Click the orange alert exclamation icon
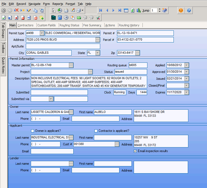Screen dimensions: 207x188 [181, 11]
